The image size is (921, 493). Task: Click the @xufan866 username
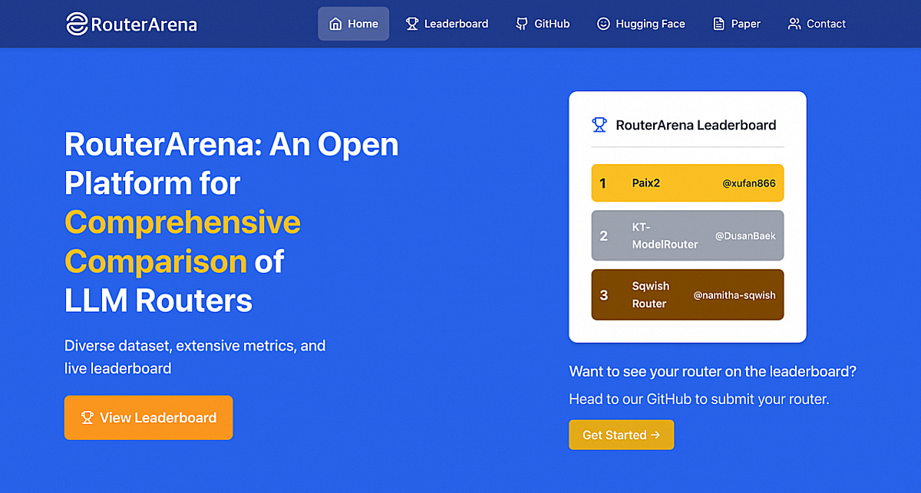point(749,184)
